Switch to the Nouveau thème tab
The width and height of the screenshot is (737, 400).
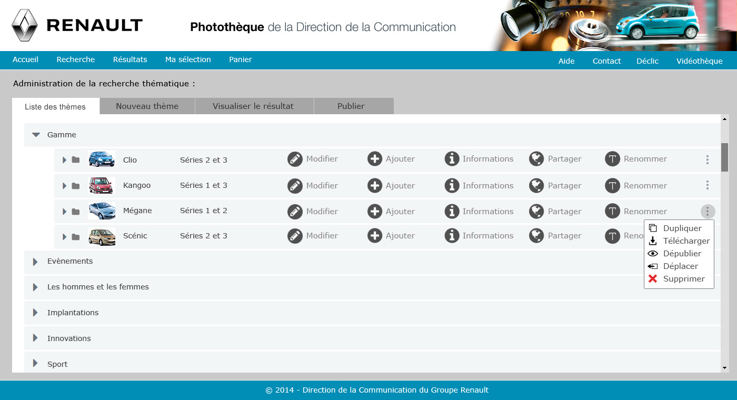tap(147, 106)
